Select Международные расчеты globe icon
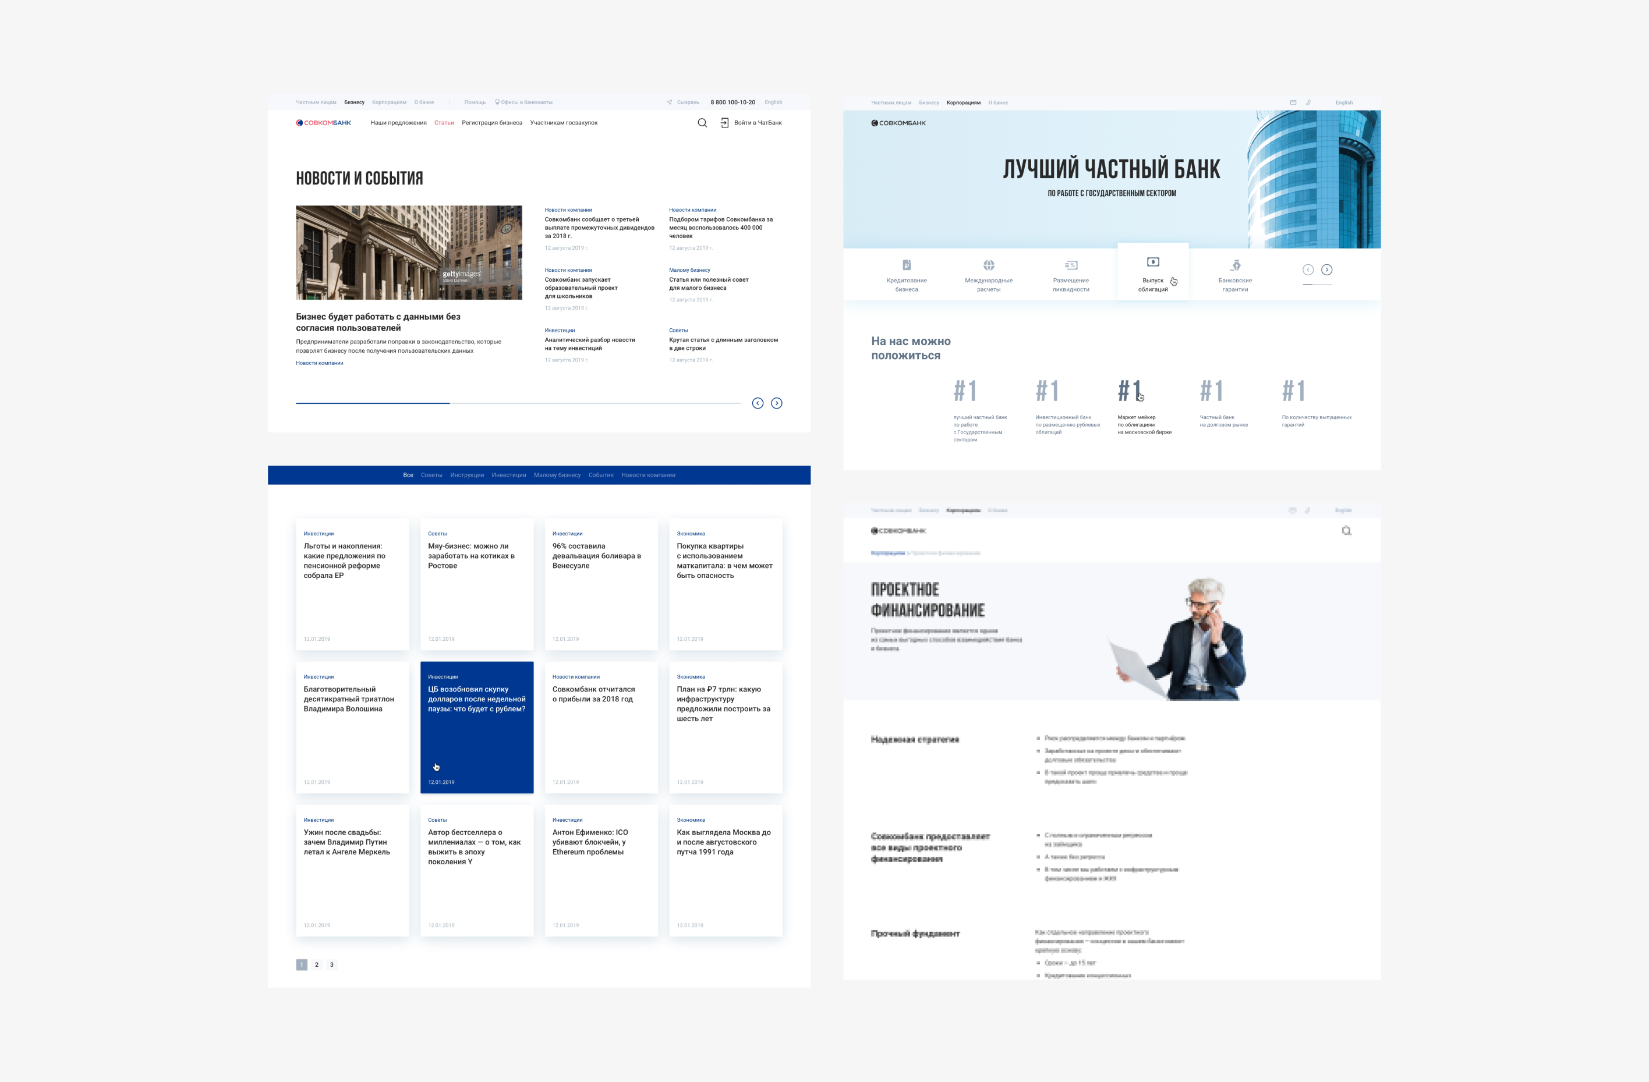Image resolution: width=1649 pixels, height=1082 pixels. (x=989, y=265)
